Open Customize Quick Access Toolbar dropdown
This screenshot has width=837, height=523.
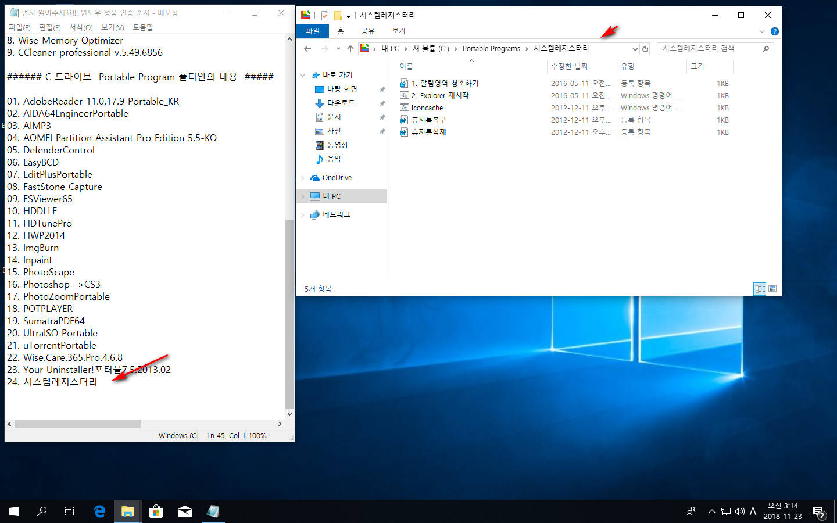pyautogui.click(x=348, y=16)
